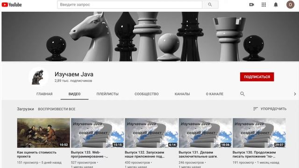
Task: Show more channel tabs with the right chevron
Action: (x=295, y=94)
